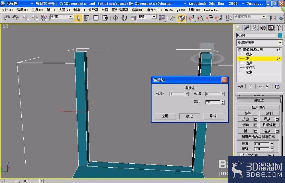Open the 视图 reference coordinate dropdown
This screenshot has height=183, width=285.
click(x=147, y=17)
